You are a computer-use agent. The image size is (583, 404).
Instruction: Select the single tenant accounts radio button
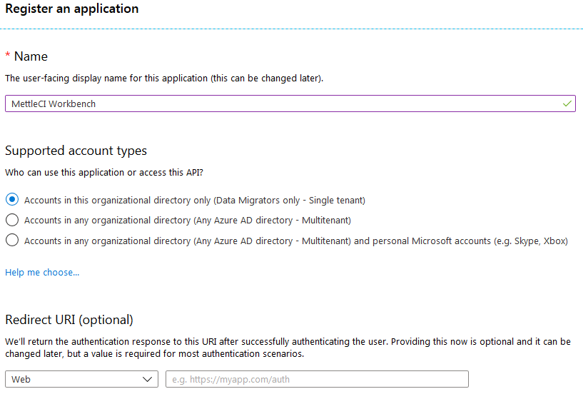tap(12, 200)
